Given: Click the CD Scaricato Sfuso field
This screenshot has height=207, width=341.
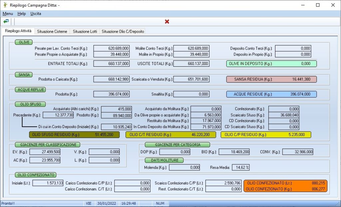Looking at the screenshot, I should (284, 127).
